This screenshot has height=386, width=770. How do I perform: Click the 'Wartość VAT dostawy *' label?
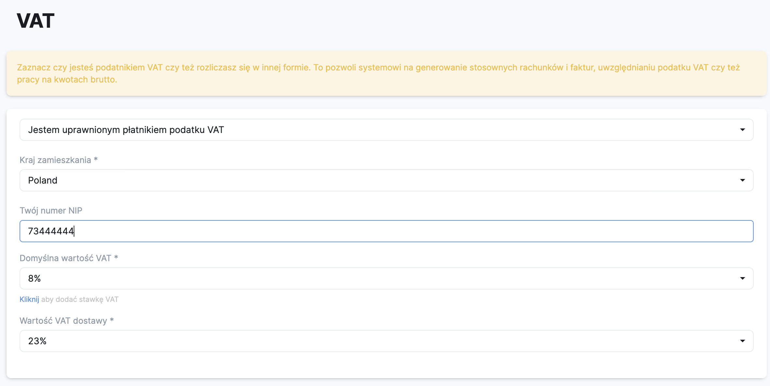(x=67, y=321)
